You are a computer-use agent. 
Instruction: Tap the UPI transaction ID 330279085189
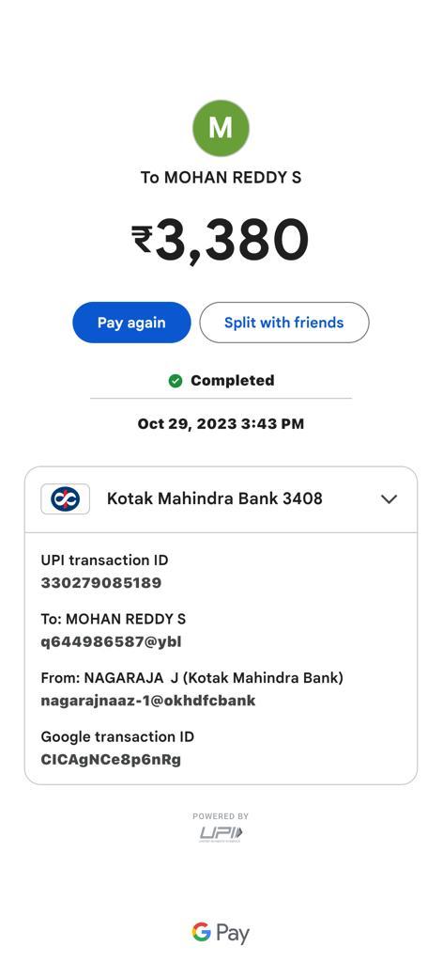point(101,583)
